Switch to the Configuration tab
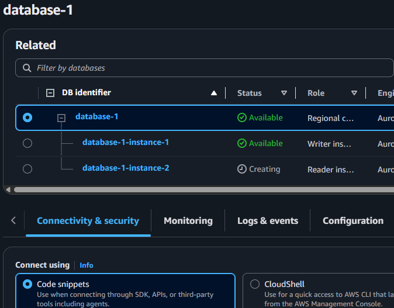The image size is (394, 308). pos(353,221)
